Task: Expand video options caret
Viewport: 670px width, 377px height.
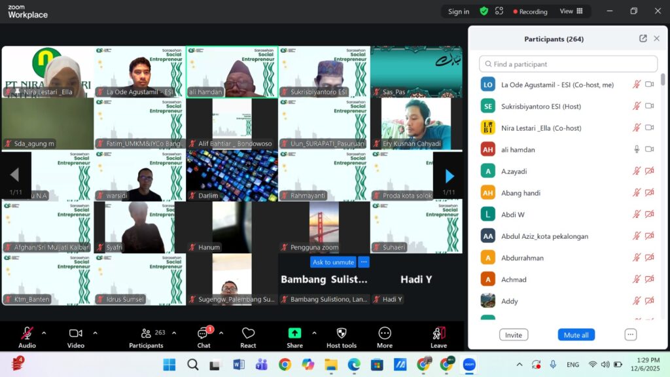Action: click(x=95, y=332)
